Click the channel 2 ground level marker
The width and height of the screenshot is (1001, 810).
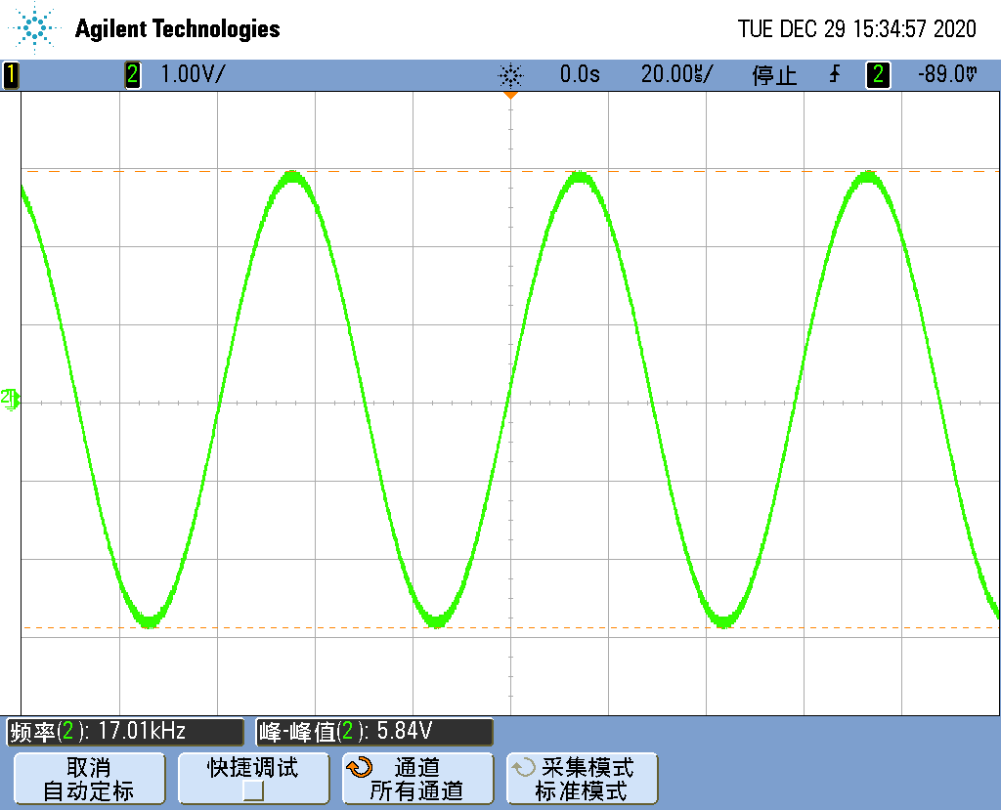pyautogui.click(x=10, y=400)
